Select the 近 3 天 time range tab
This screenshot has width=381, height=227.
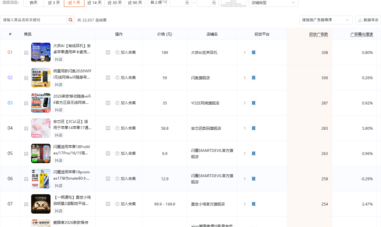coord(54,2)
